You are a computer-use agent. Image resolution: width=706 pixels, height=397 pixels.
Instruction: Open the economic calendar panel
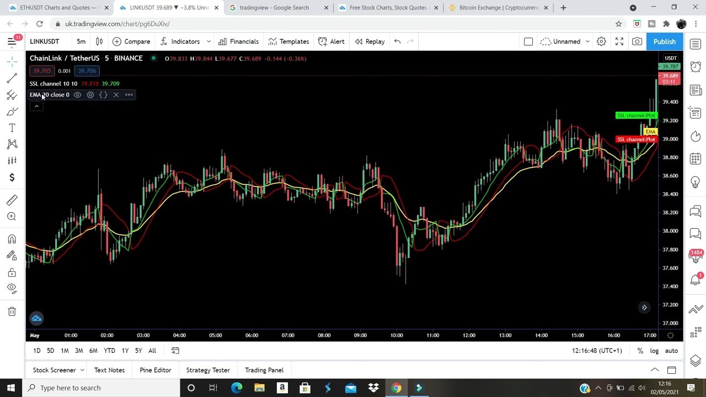696,159
